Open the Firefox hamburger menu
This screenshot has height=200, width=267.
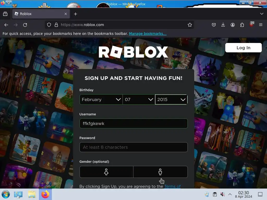(x=261, y=25)
